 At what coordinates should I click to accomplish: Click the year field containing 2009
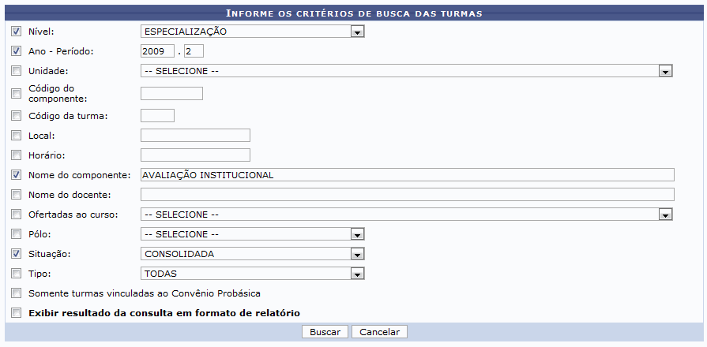[156, 51]
